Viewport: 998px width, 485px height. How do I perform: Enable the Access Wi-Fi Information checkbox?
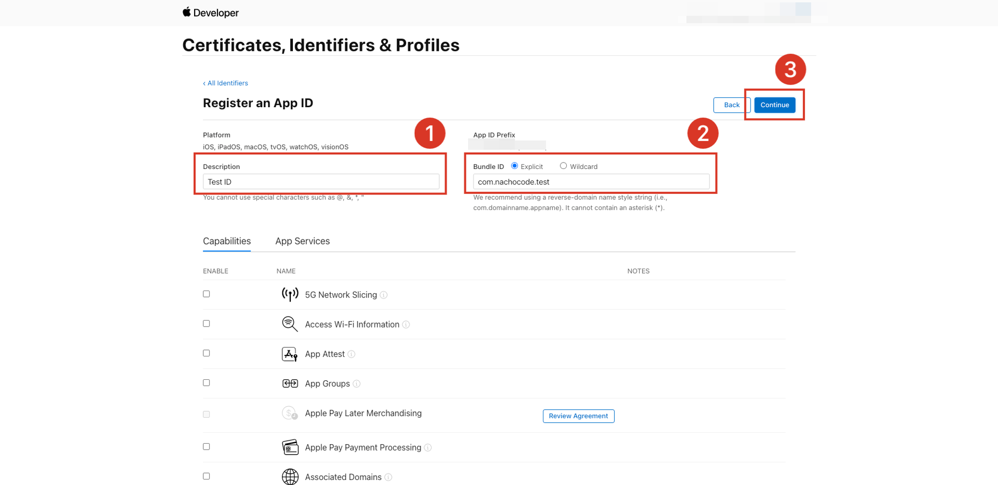coord(207,323)
